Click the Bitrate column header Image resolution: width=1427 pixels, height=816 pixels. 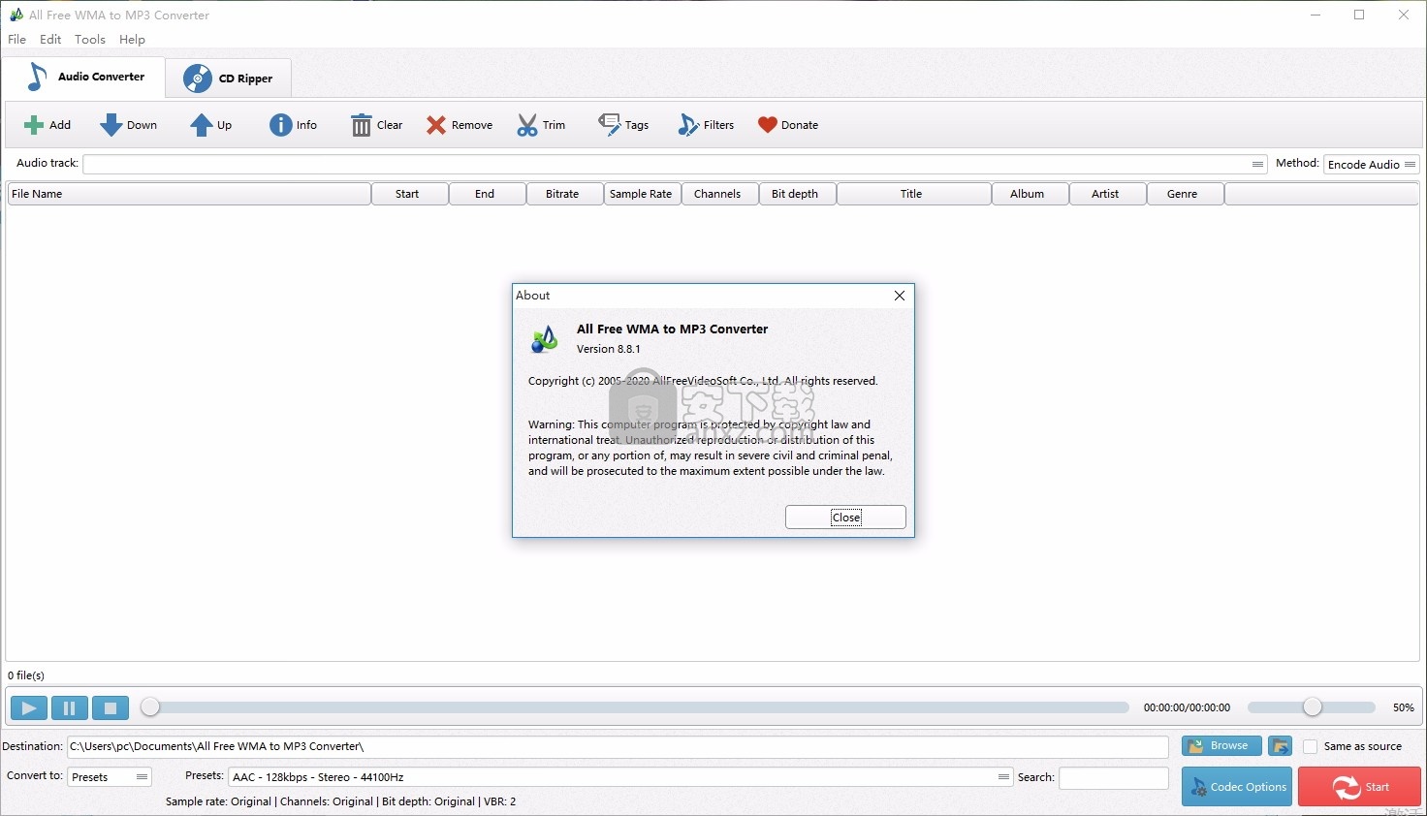pos(565,194)
